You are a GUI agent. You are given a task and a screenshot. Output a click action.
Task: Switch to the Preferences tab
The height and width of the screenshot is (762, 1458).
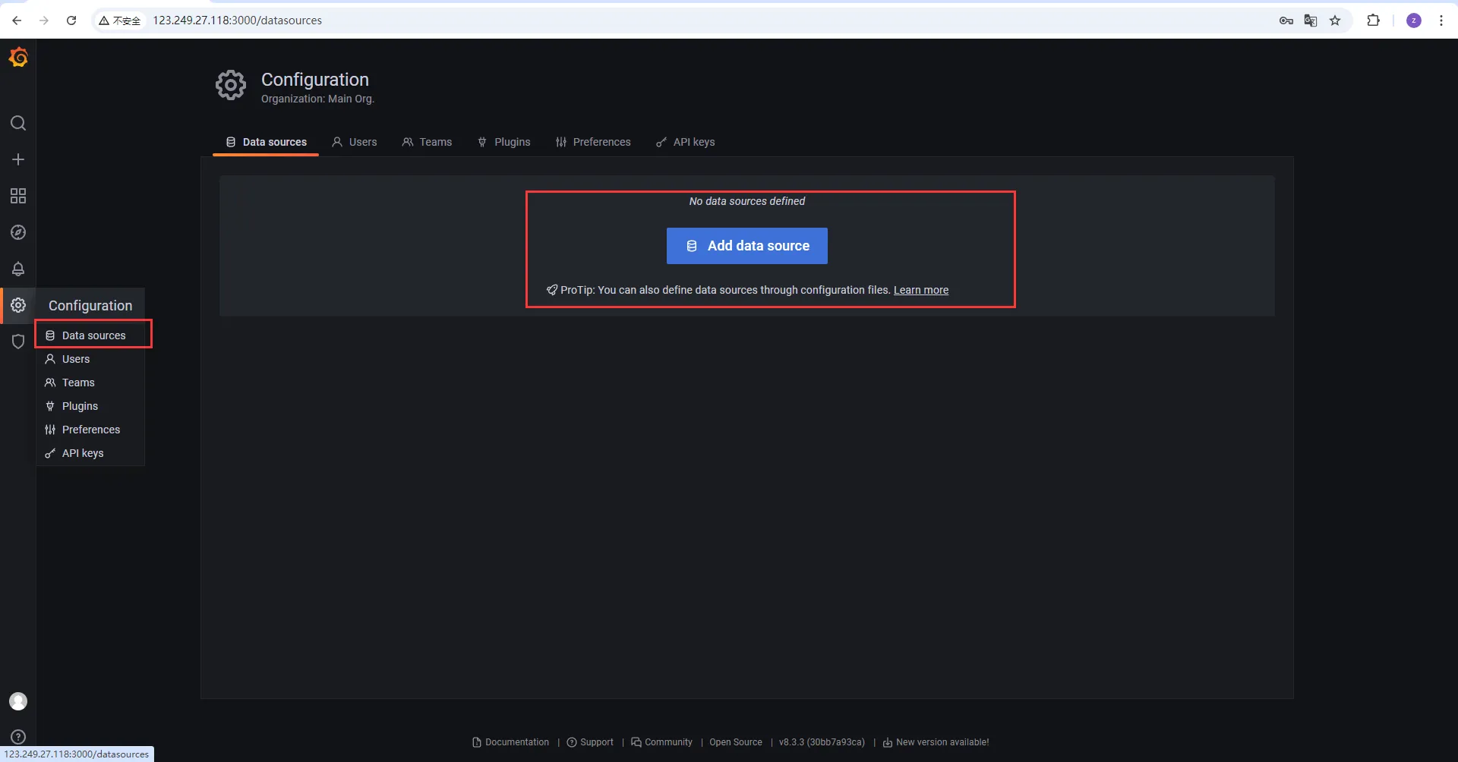click(593, 142)
